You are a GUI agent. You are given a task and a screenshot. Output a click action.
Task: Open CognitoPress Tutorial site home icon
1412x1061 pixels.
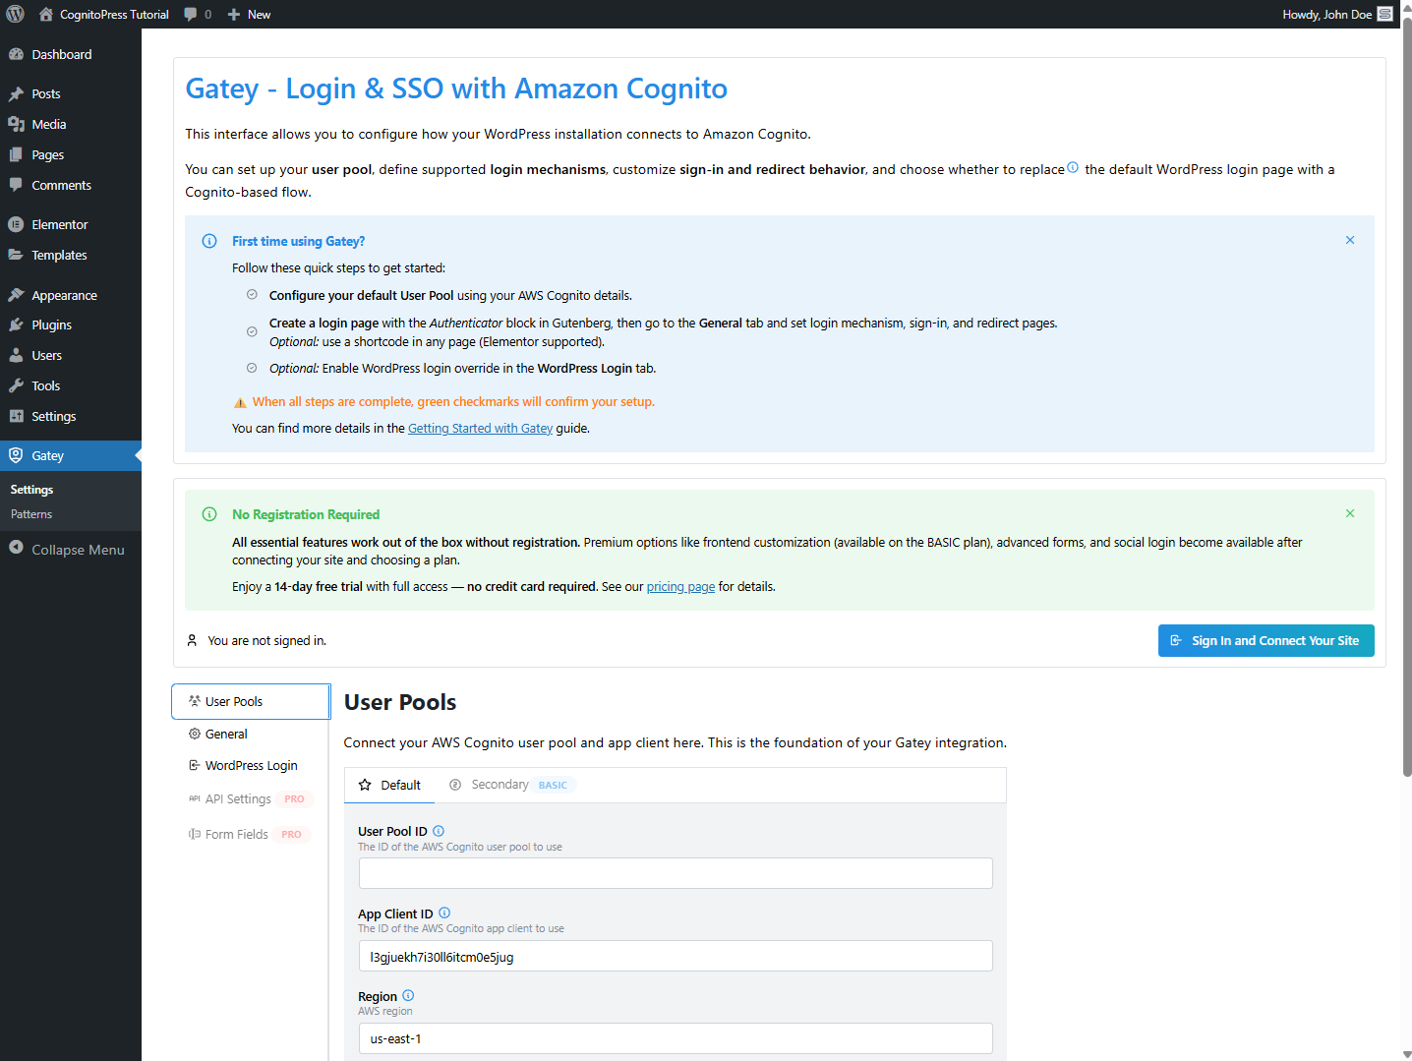coord(46,14)
